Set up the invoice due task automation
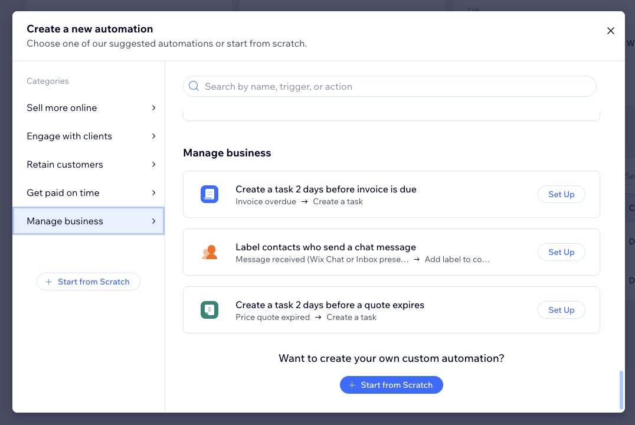Screen dimensions: 635x425 561,194
